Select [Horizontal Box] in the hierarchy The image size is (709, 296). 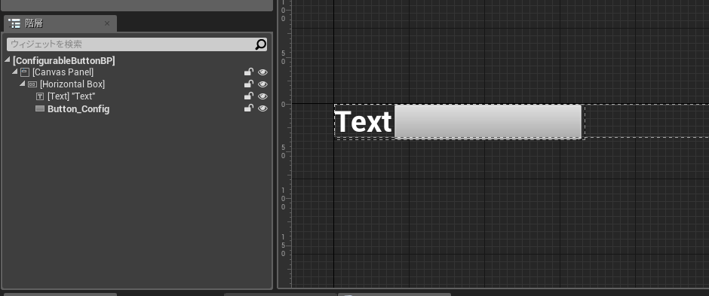[72, 84]
